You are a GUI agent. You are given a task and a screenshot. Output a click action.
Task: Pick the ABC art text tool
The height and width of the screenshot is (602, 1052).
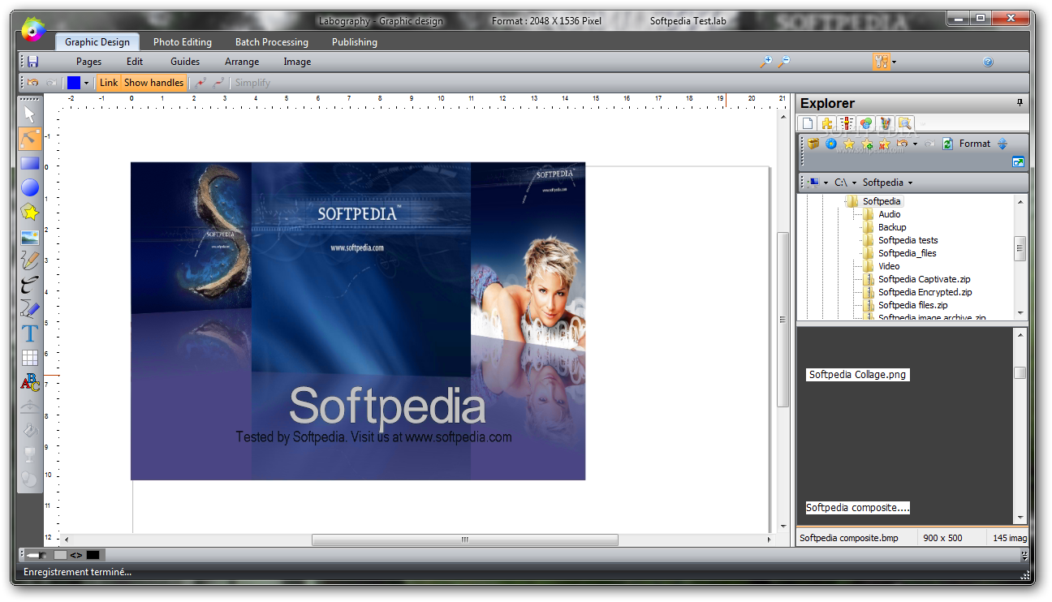(30, 382)
